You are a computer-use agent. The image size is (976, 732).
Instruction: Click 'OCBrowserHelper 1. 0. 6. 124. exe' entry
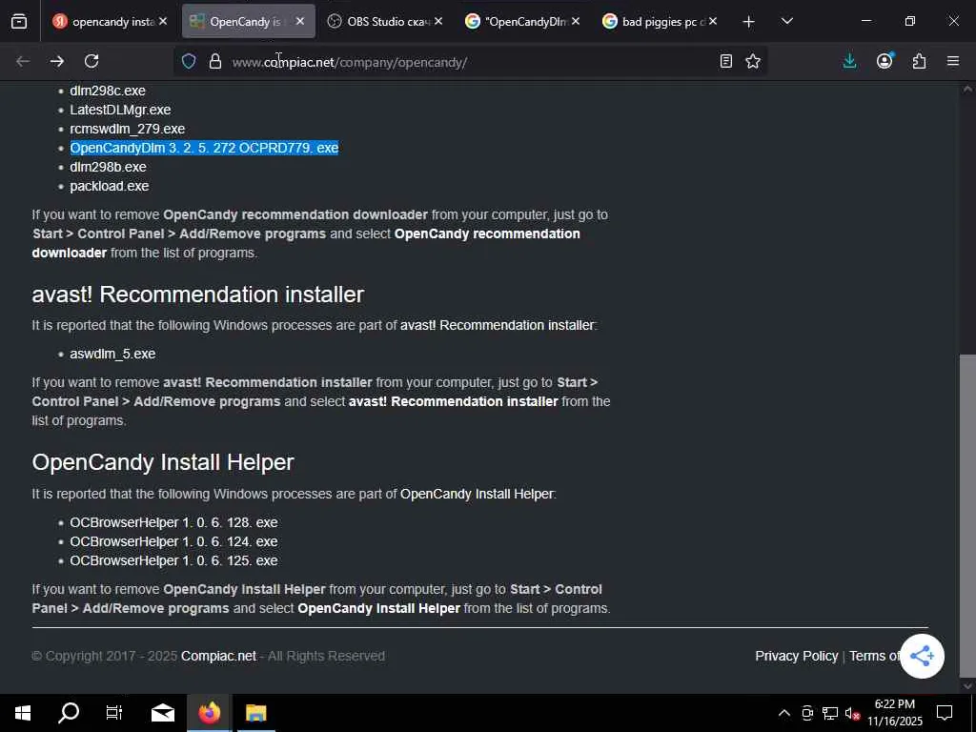point(173,541)
